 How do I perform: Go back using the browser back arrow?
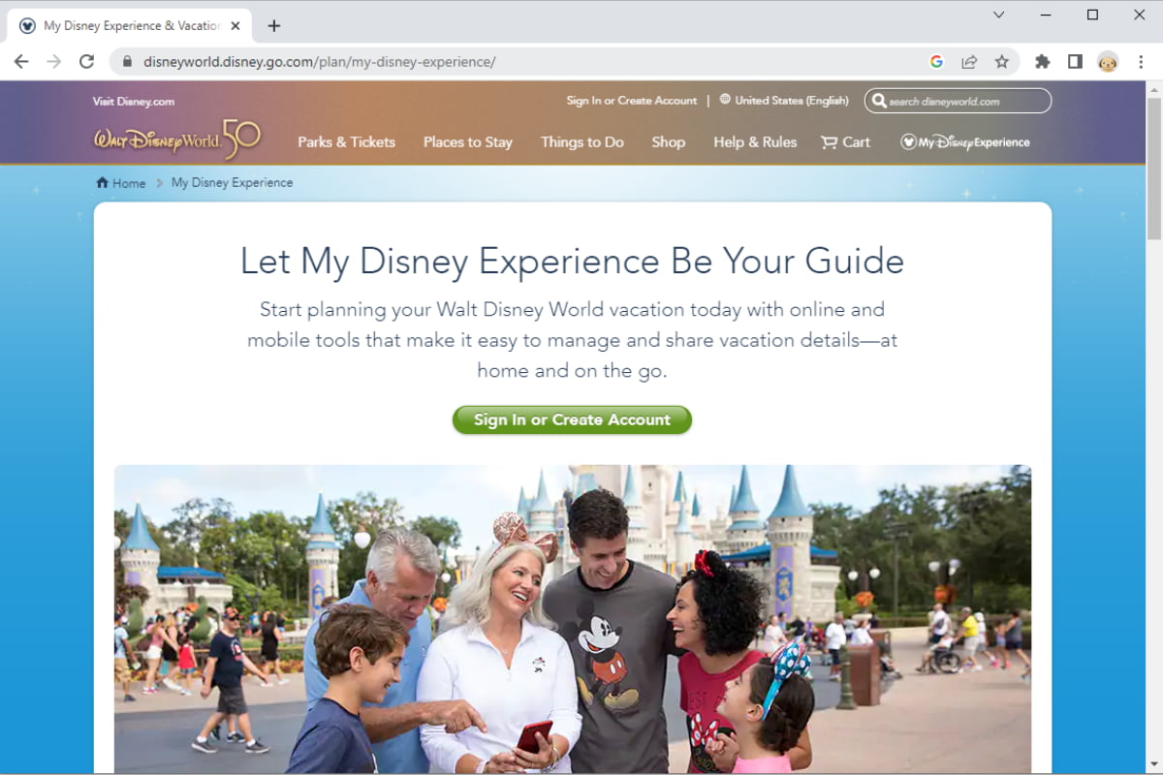(x=21, y=61)
